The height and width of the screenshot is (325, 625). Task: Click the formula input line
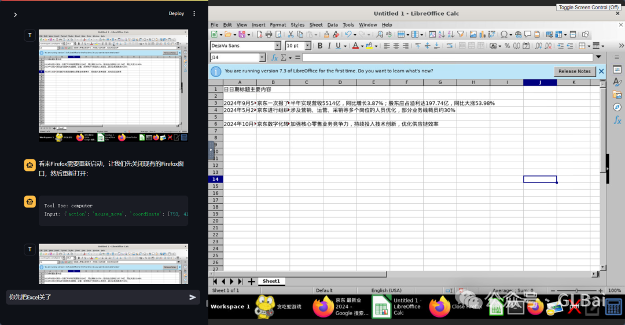[448, 57]
